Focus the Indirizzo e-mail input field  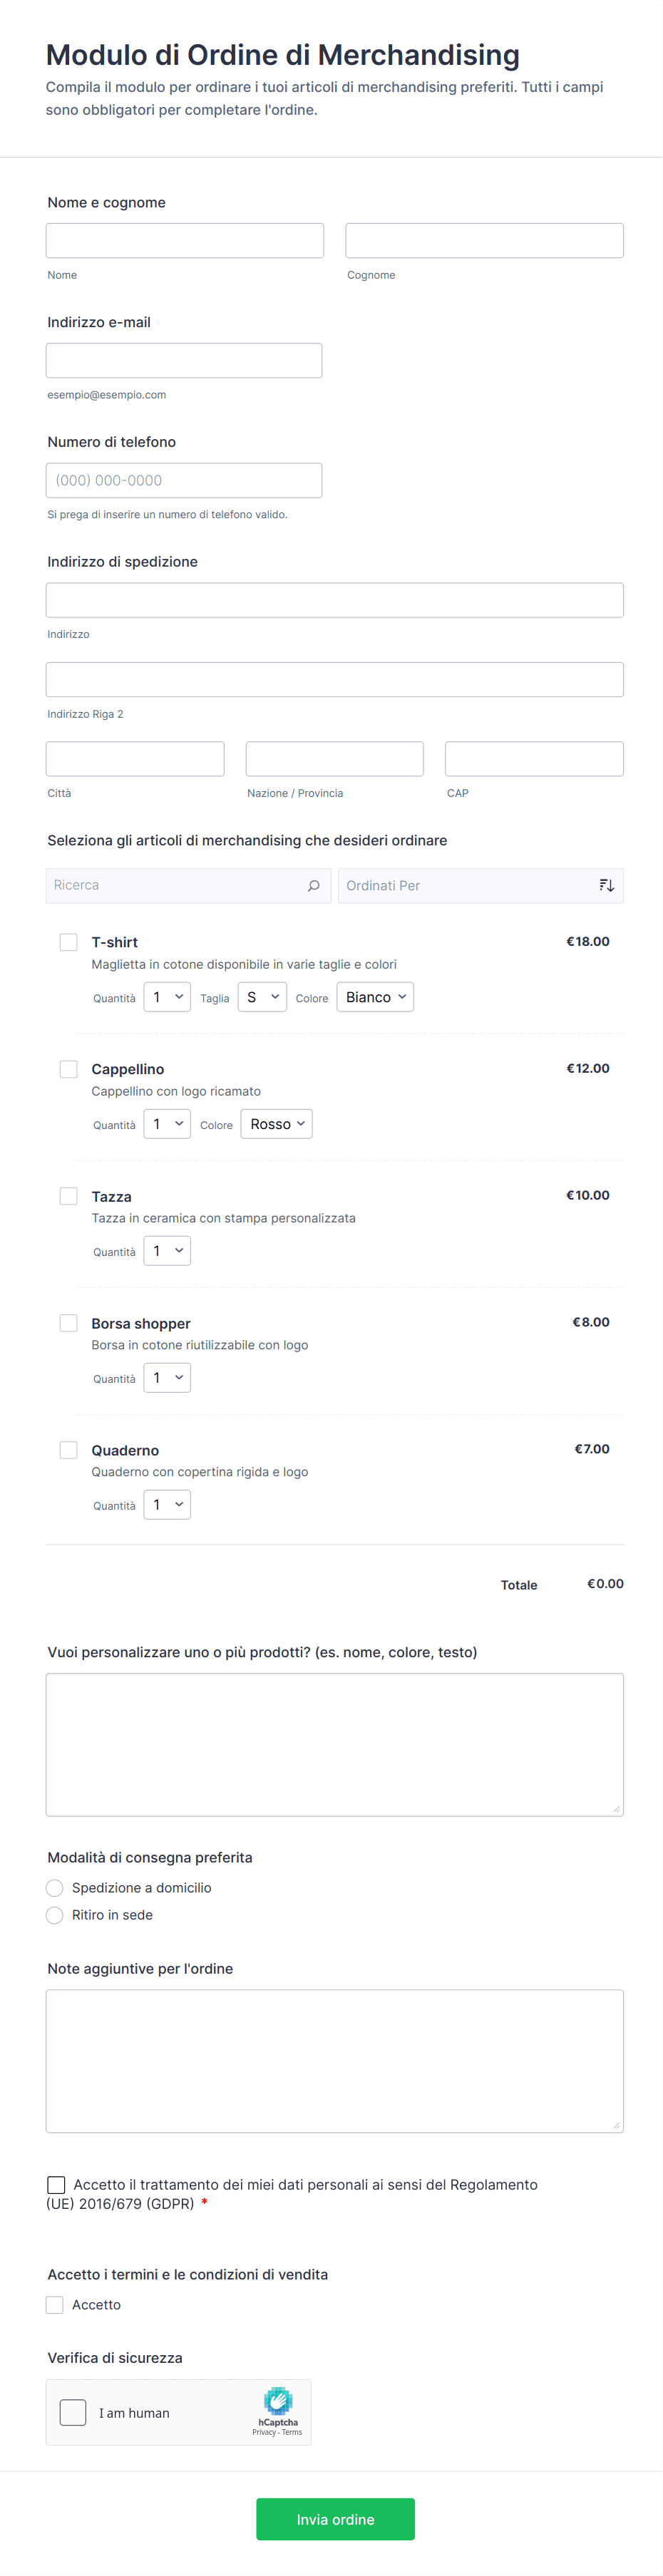pyautogui.click(x=184, y=361)
